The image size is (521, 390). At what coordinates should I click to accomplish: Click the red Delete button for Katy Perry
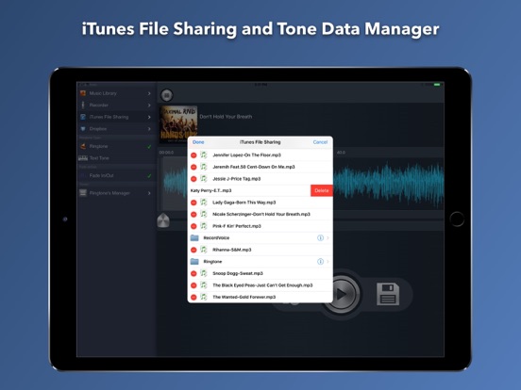click(x=322, y=190)
